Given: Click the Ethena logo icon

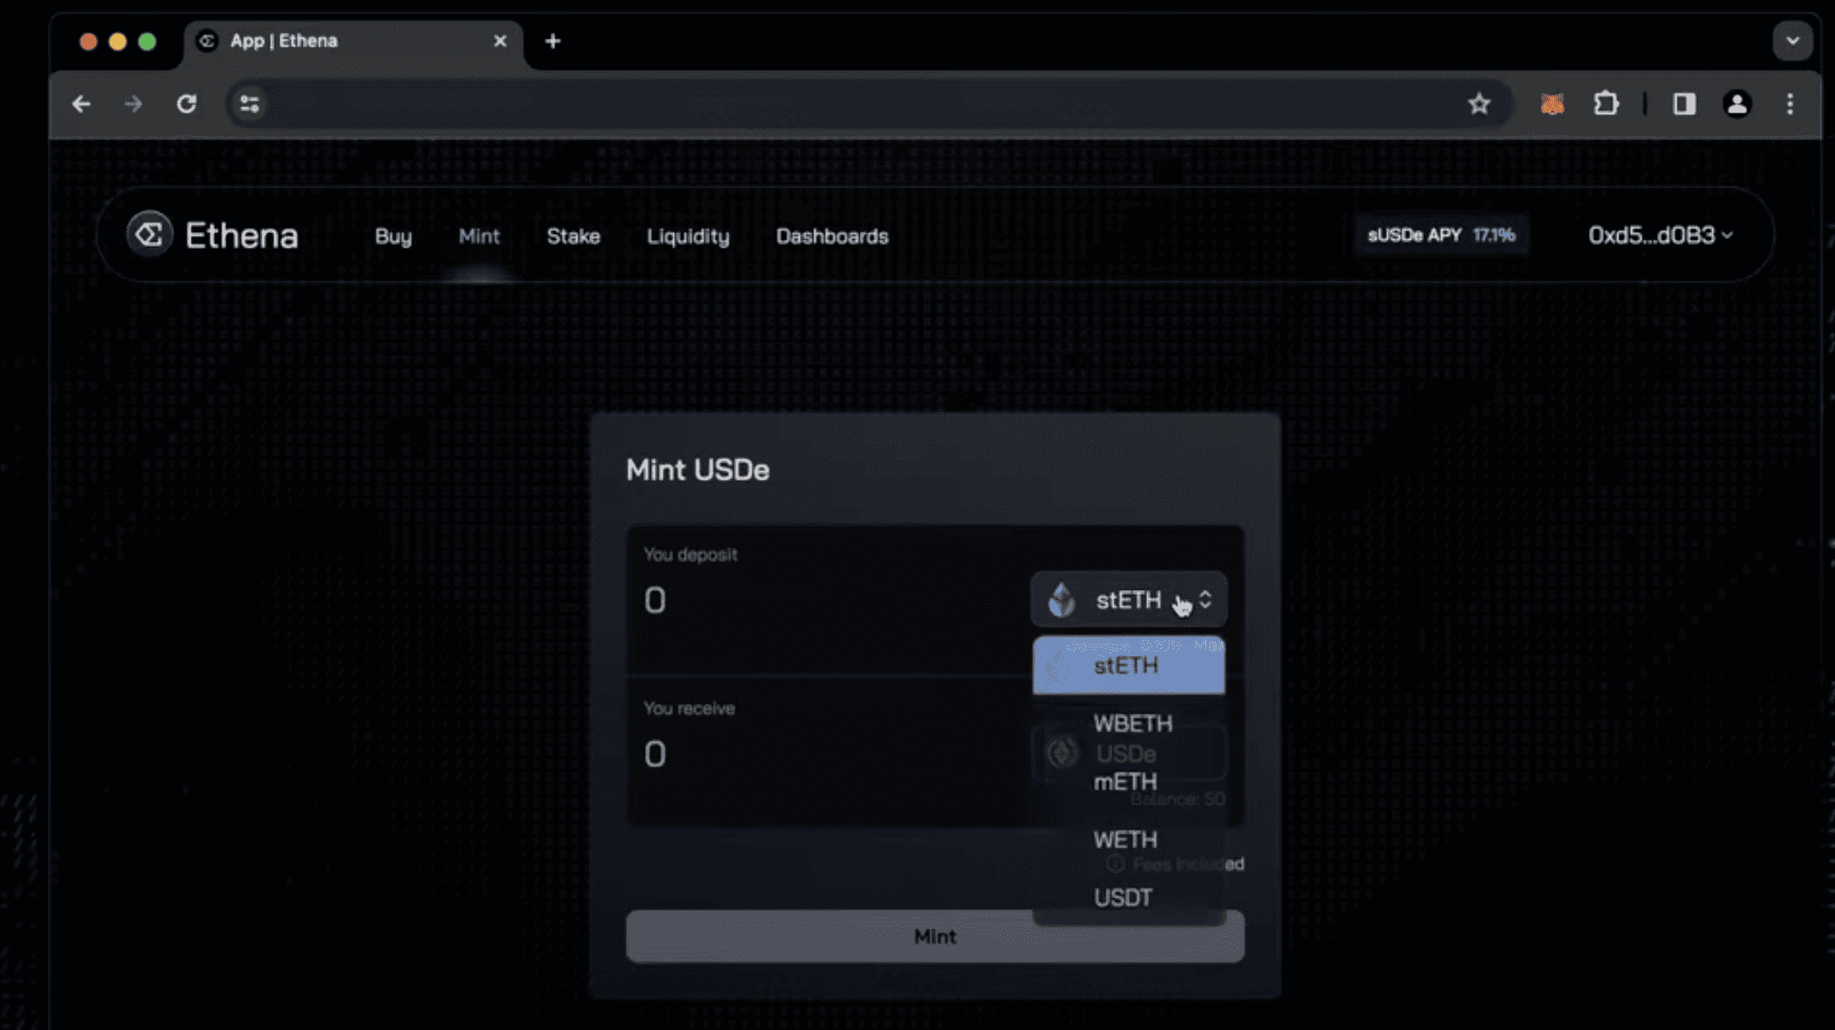Looking at the screenshot, I should (x=150, y=235).
